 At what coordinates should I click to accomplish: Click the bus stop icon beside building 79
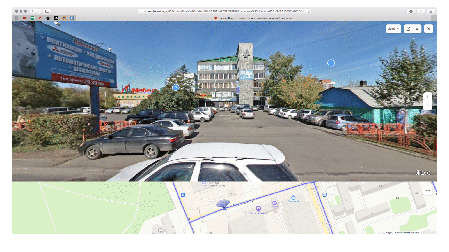pyautogui.click(x=324, y=195)
